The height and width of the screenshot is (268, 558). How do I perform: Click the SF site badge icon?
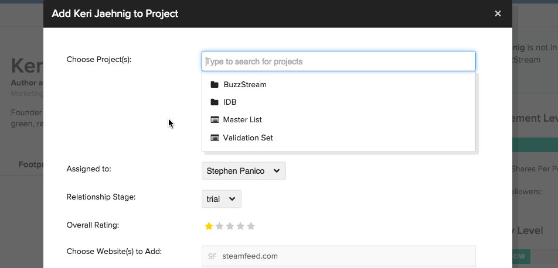tap(212, 256)
